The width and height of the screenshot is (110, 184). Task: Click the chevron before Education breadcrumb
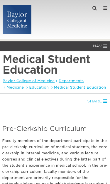point(27,87)
